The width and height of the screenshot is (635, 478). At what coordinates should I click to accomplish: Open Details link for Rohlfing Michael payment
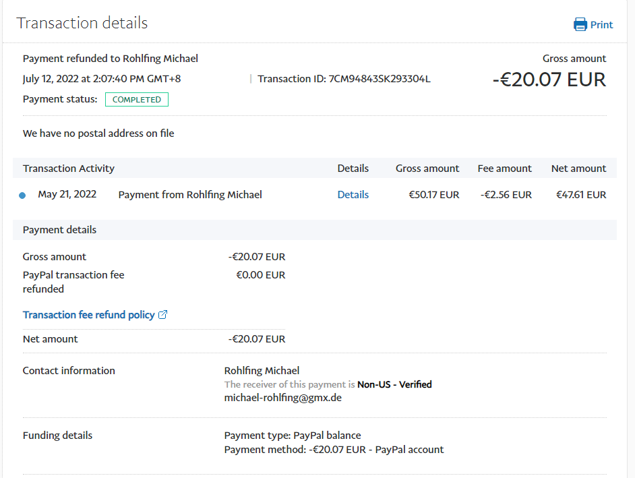pyautogui.click(x=353, y=195)
